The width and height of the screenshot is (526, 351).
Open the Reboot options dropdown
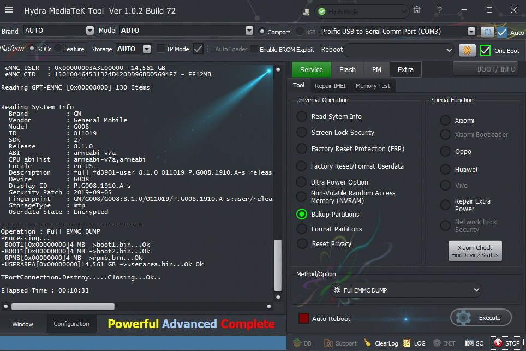(x=399, y=50)
